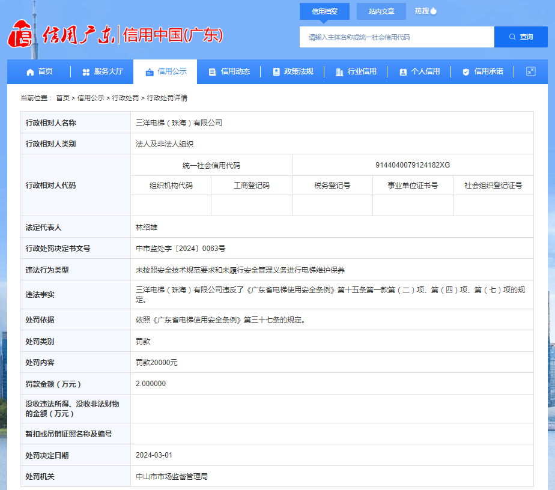This screenshot has width=555, height=490.
Task: Click the flame icon next to 热搜
Action: [x=434, y=11]
